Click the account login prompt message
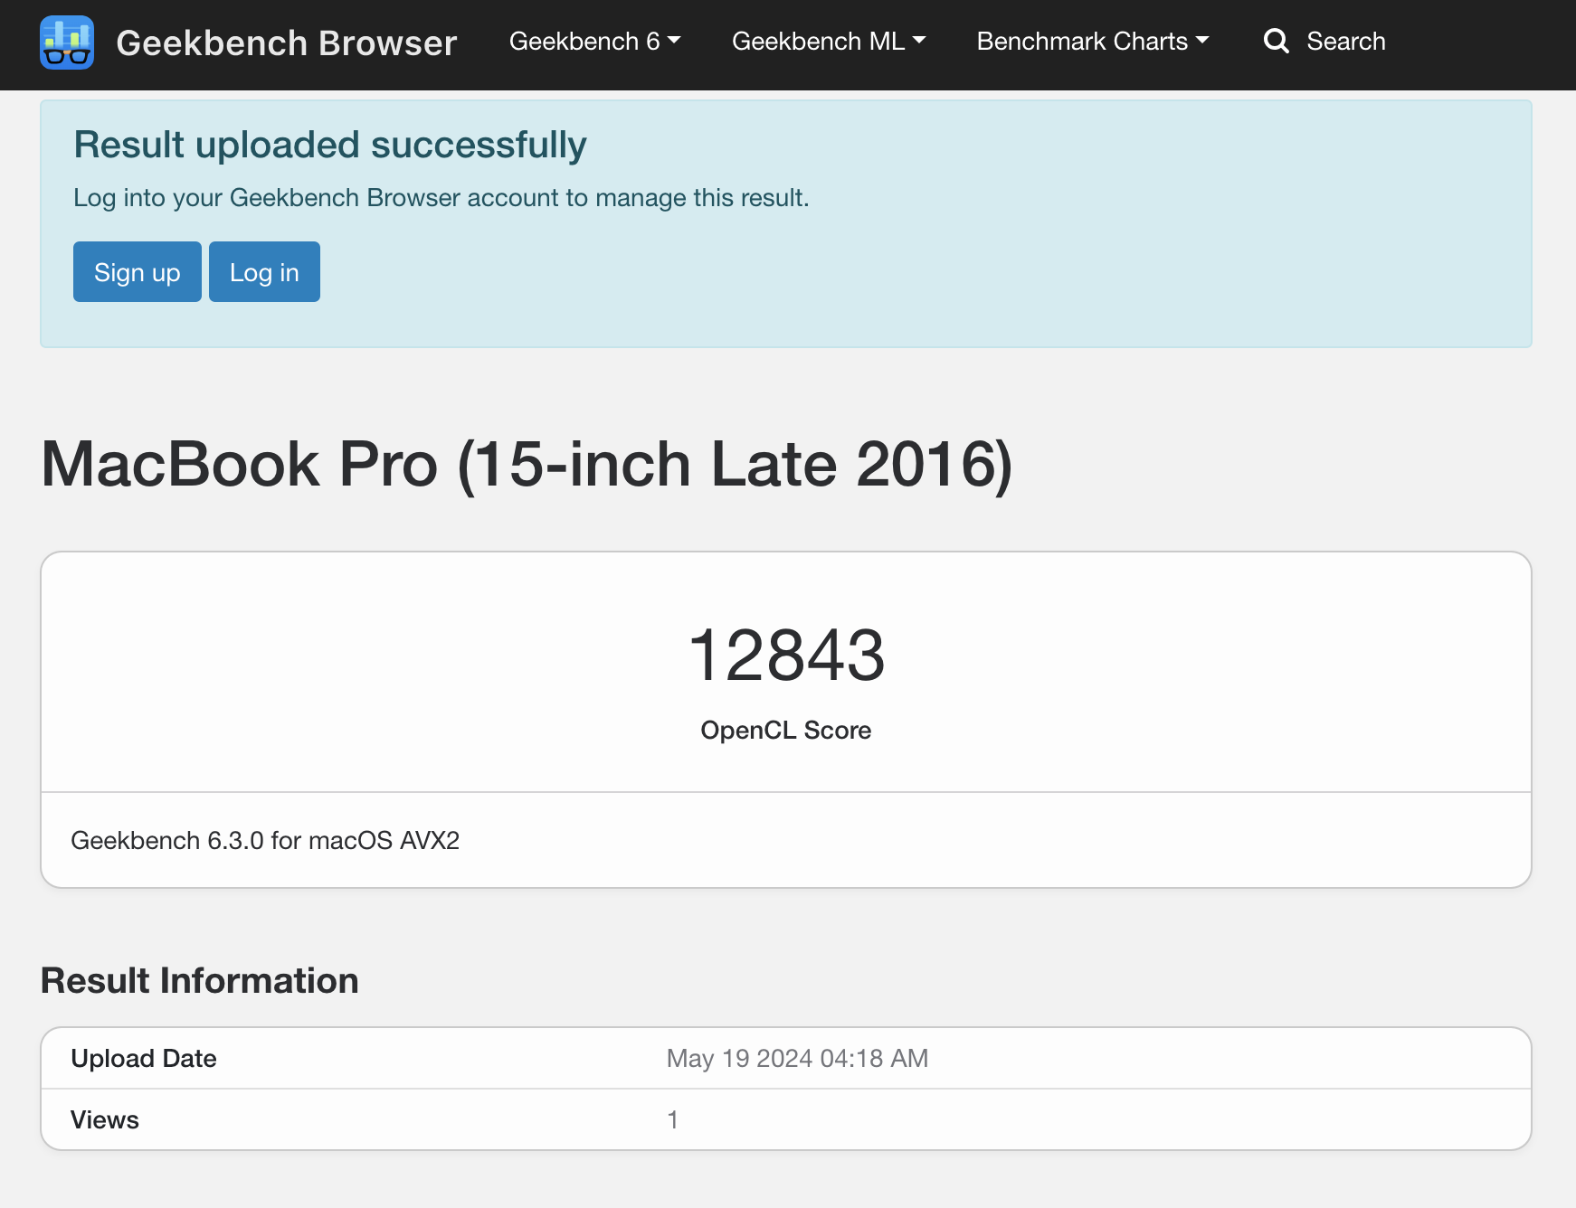This screenshot has width=1576, height=1208. click(x=441, y=198)
